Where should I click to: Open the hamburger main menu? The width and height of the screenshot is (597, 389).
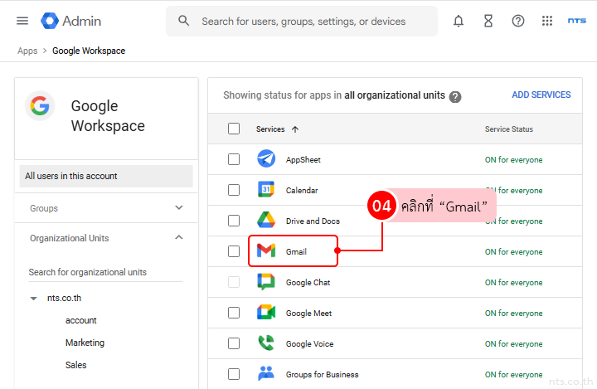[x=22, y=21]
